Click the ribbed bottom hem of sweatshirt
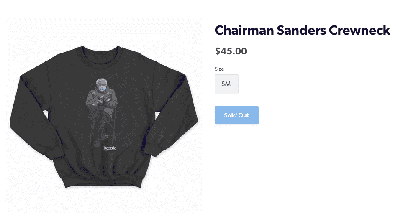Image resolution: width=411 pixels, height=224 pixels. [x=103, y=181]
